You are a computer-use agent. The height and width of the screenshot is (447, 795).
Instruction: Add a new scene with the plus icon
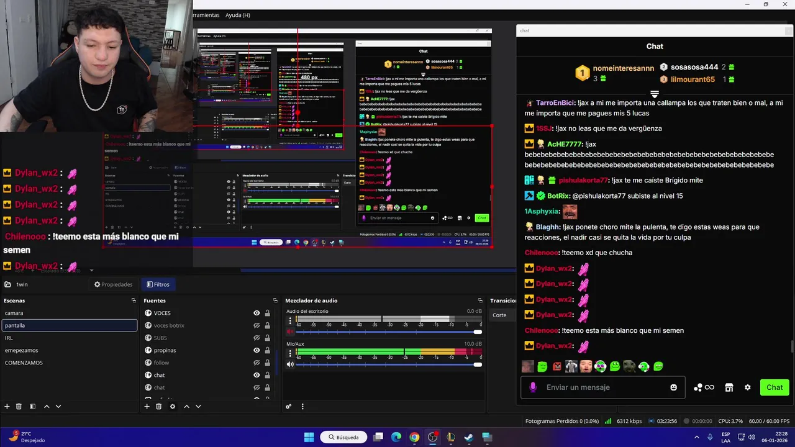pyautogui.click(x=7, y=407)
